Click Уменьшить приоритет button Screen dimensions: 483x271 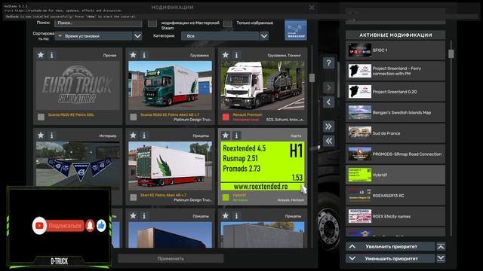(391, 258)
